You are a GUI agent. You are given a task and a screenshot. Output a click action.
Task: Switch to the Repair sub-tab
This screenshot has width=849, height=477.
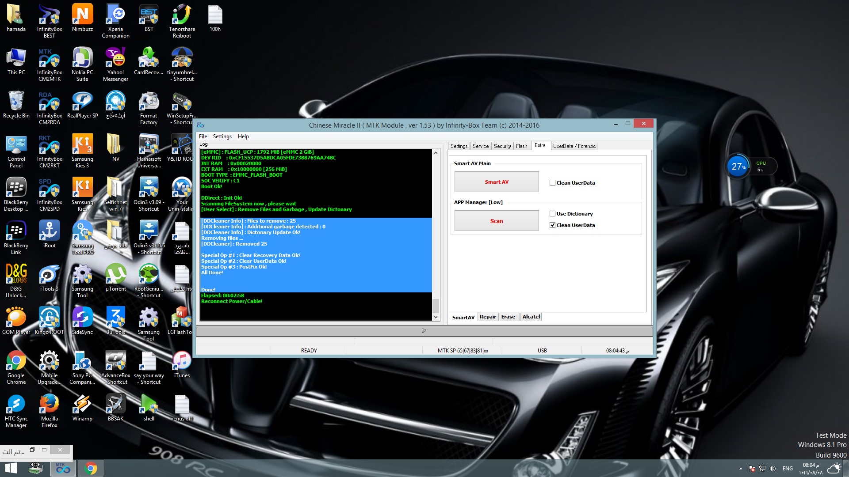pos(488,317)
